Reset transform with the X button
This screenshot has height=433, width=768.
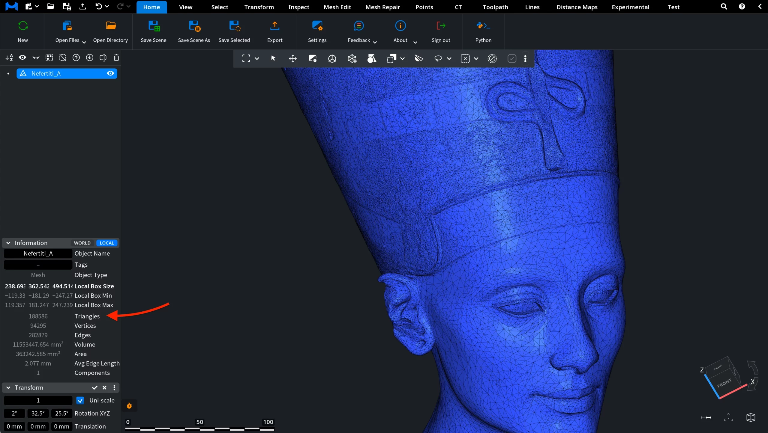104,387
